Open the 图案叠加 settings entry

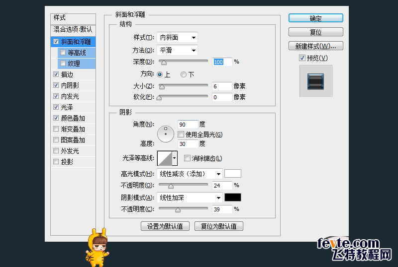coord(73,140)
